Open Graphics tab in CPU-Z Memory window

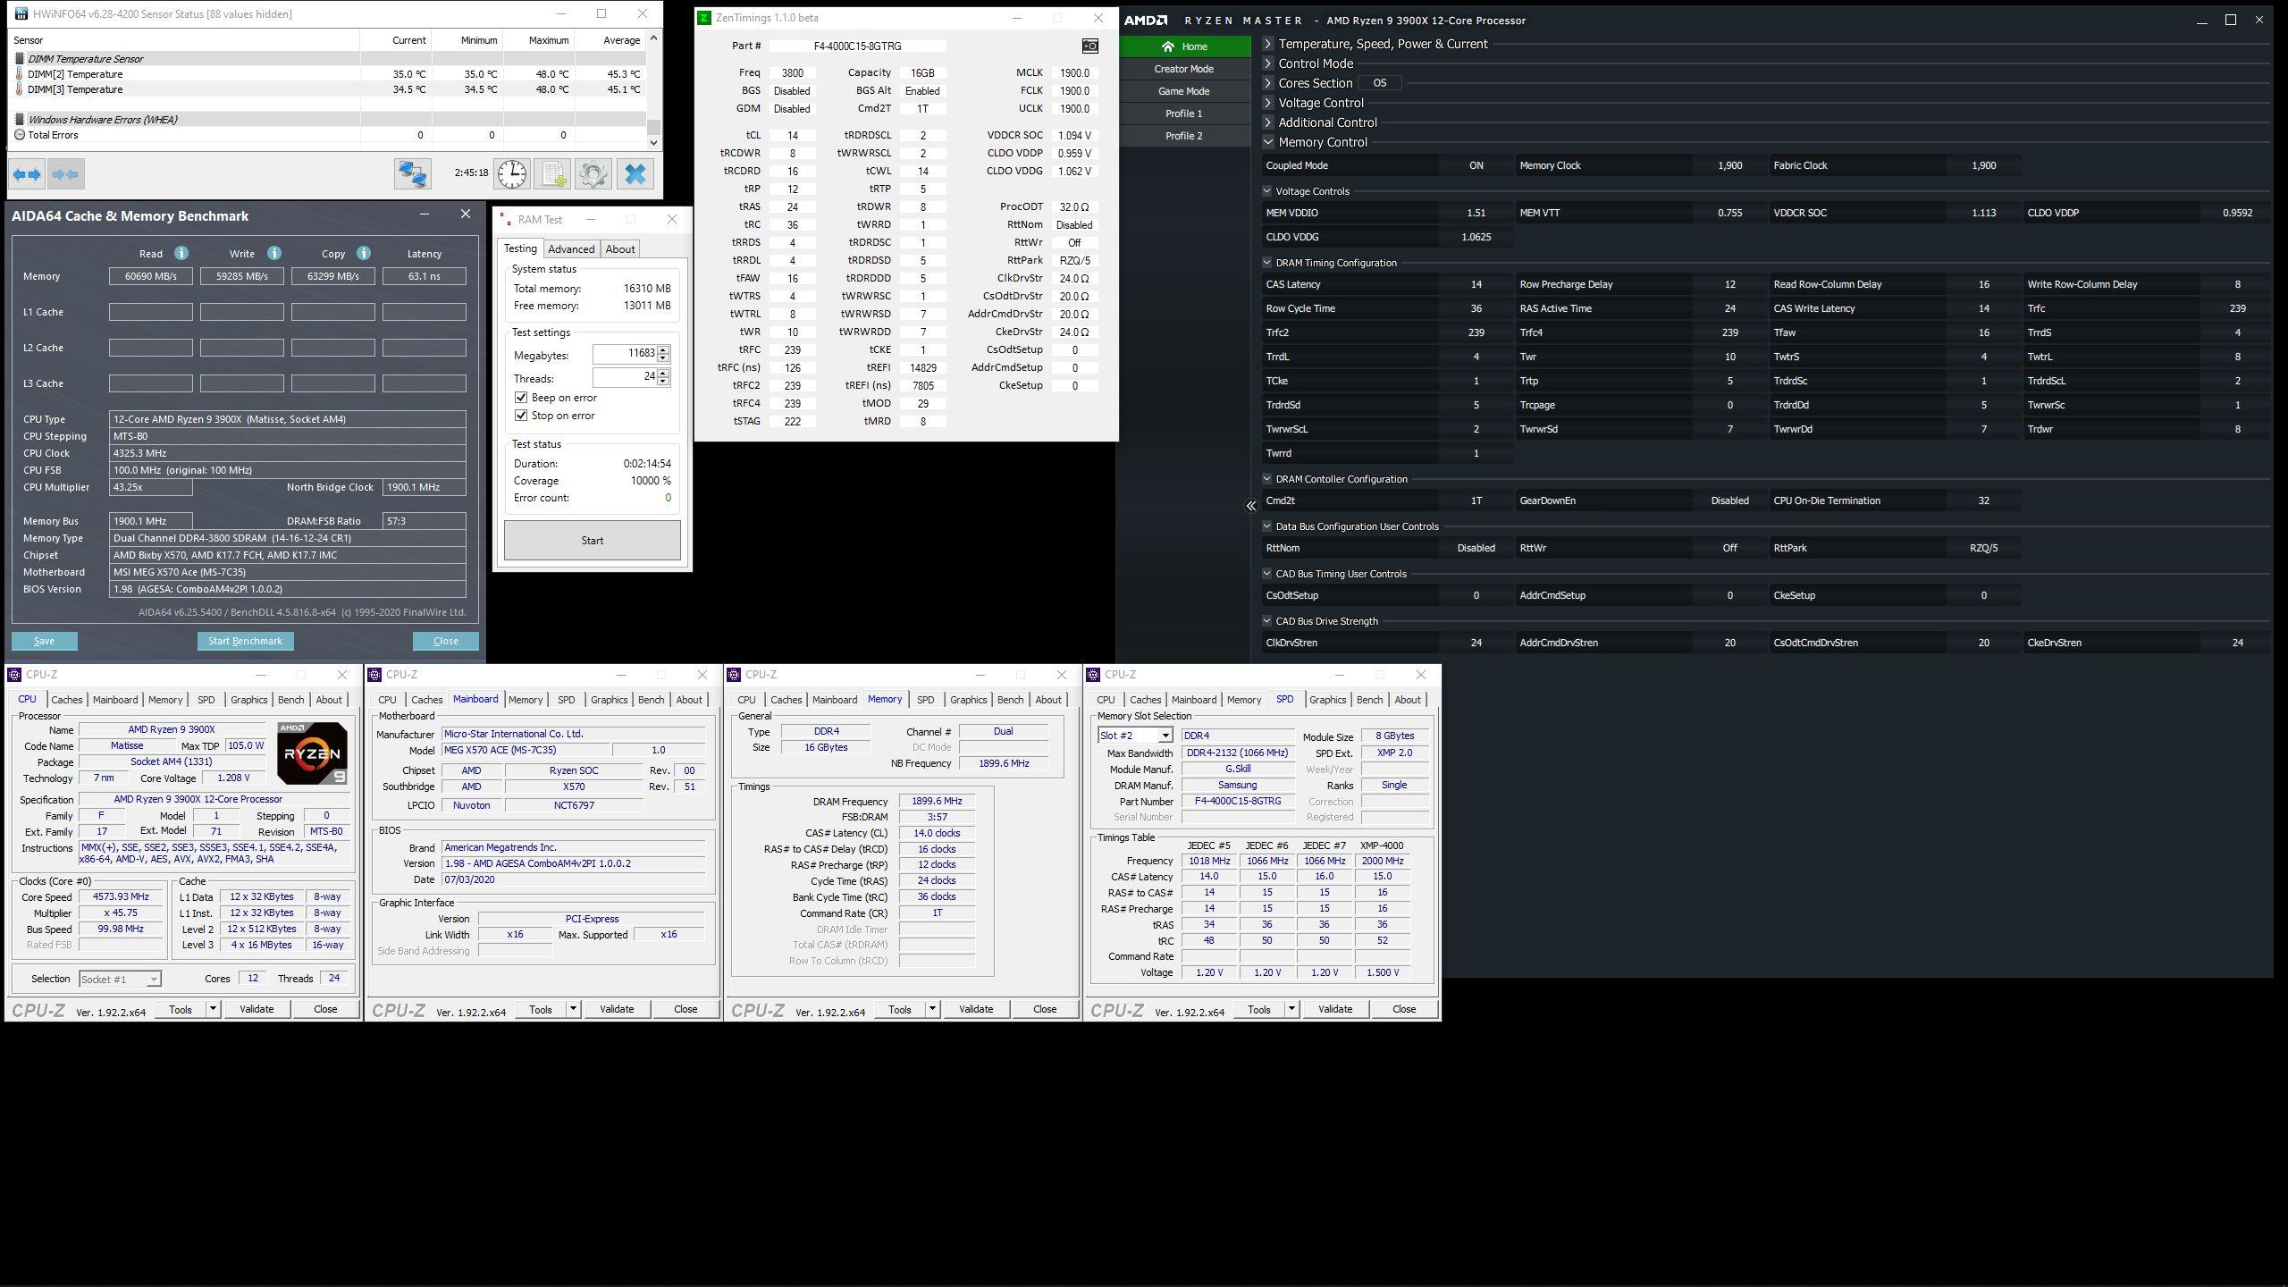pos(968,700)
